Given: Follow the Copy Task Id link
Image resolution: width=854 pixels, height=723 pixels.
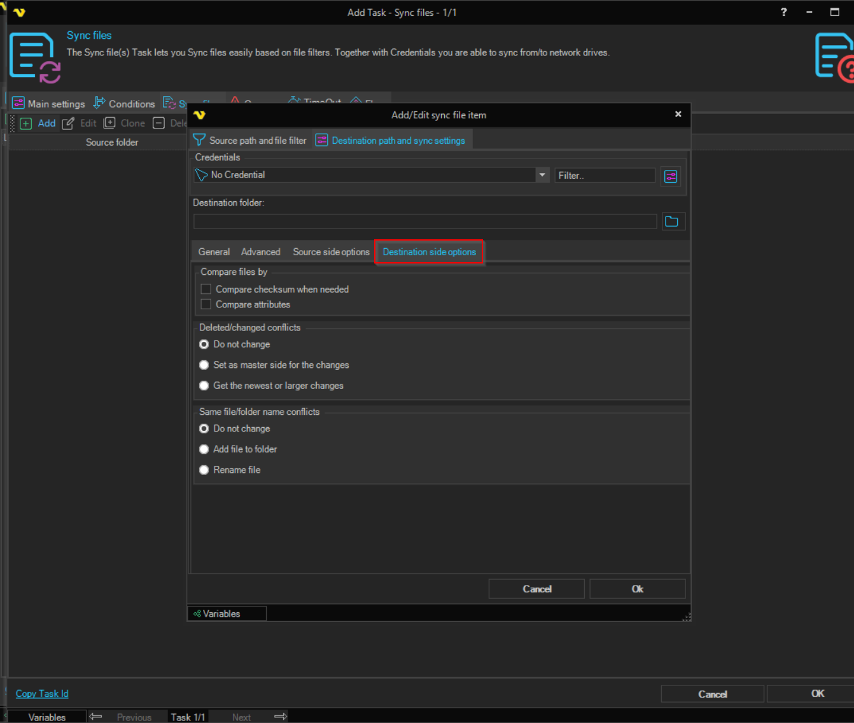Looking at the screenshot, I should click(42, 694).
